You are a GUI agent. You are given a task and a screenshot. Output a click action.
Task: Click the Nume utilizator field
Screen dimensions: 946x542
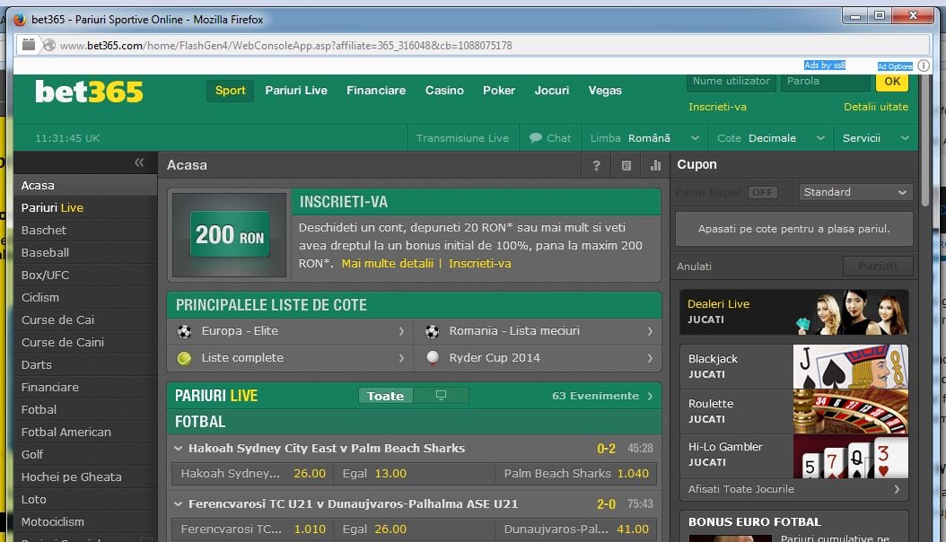click(x=731, y=82)
